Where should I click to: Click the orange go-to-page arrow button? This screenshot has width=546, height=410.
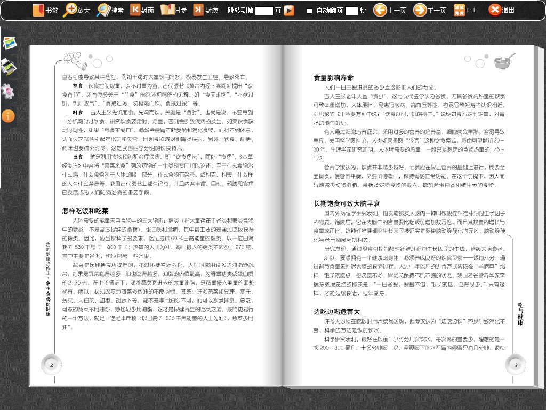point(289,11)
